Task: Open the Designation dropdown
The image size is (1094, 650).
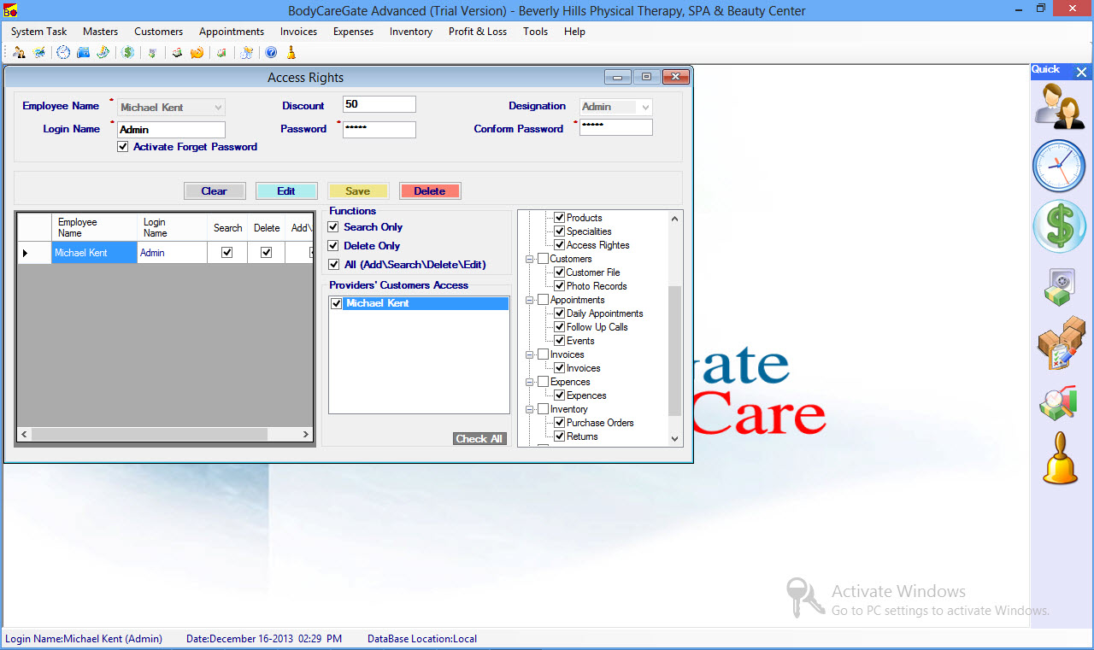Action: (x=644, y=108)
